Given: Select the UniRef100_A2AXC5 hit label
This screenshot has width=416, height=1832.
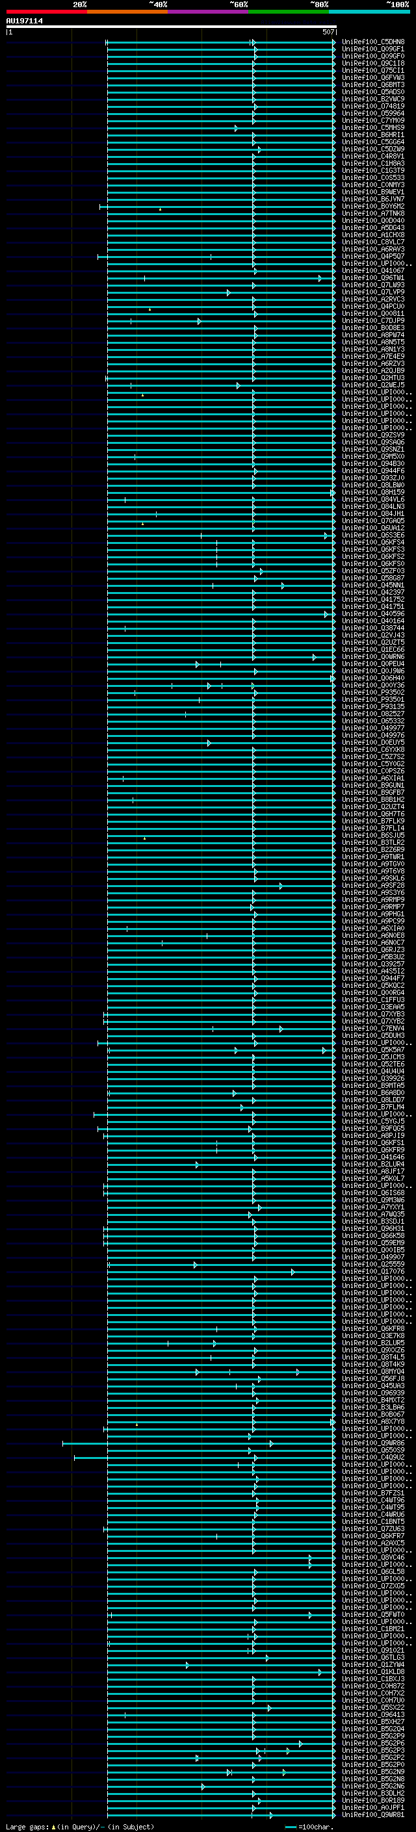Looking at the screenshot, I should point(372,1543).
